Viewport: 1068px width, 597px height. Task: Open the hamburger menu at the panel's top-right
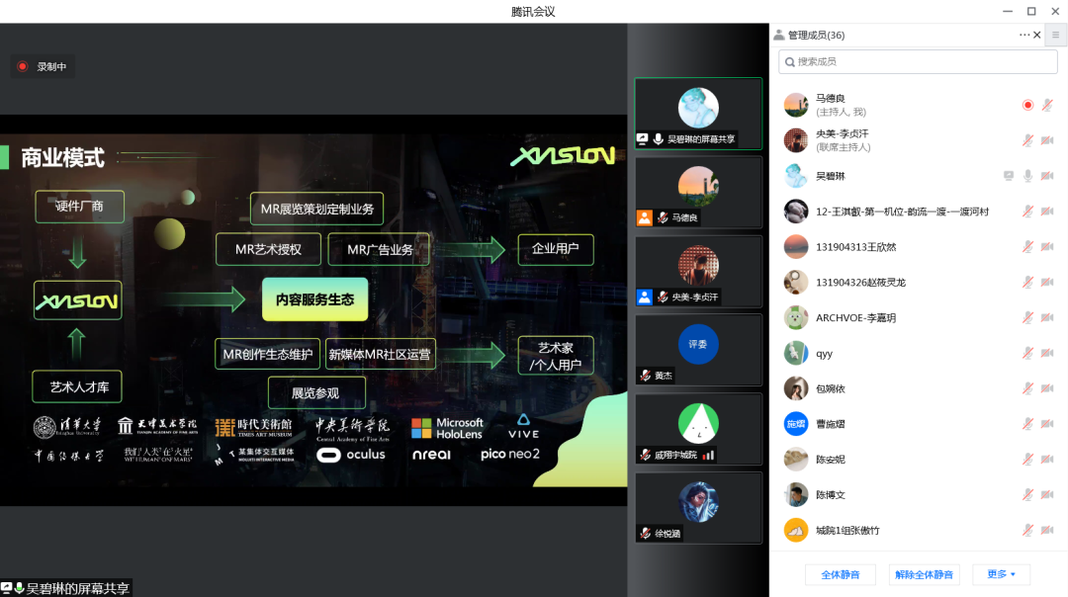tap(1056, 35)
